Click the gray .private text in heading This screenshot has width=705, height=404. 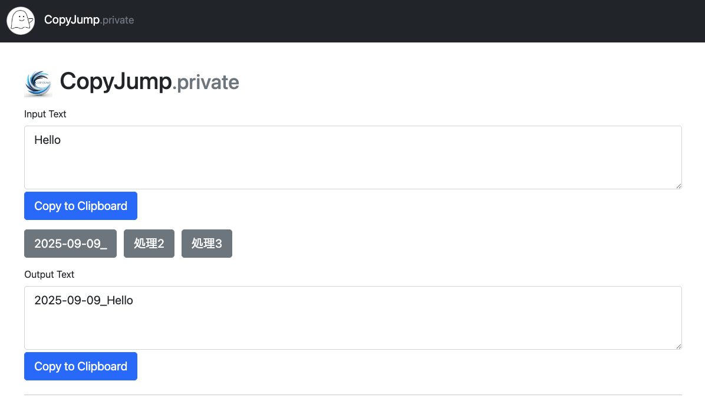(x=206, y=83)
